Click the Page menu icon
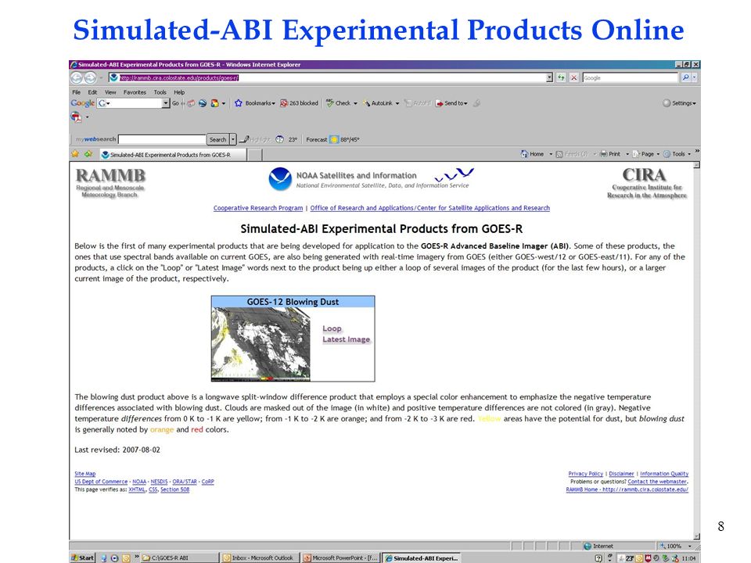Image resolution: width=751 pixels, height=563 pixels. coord(636,154)
